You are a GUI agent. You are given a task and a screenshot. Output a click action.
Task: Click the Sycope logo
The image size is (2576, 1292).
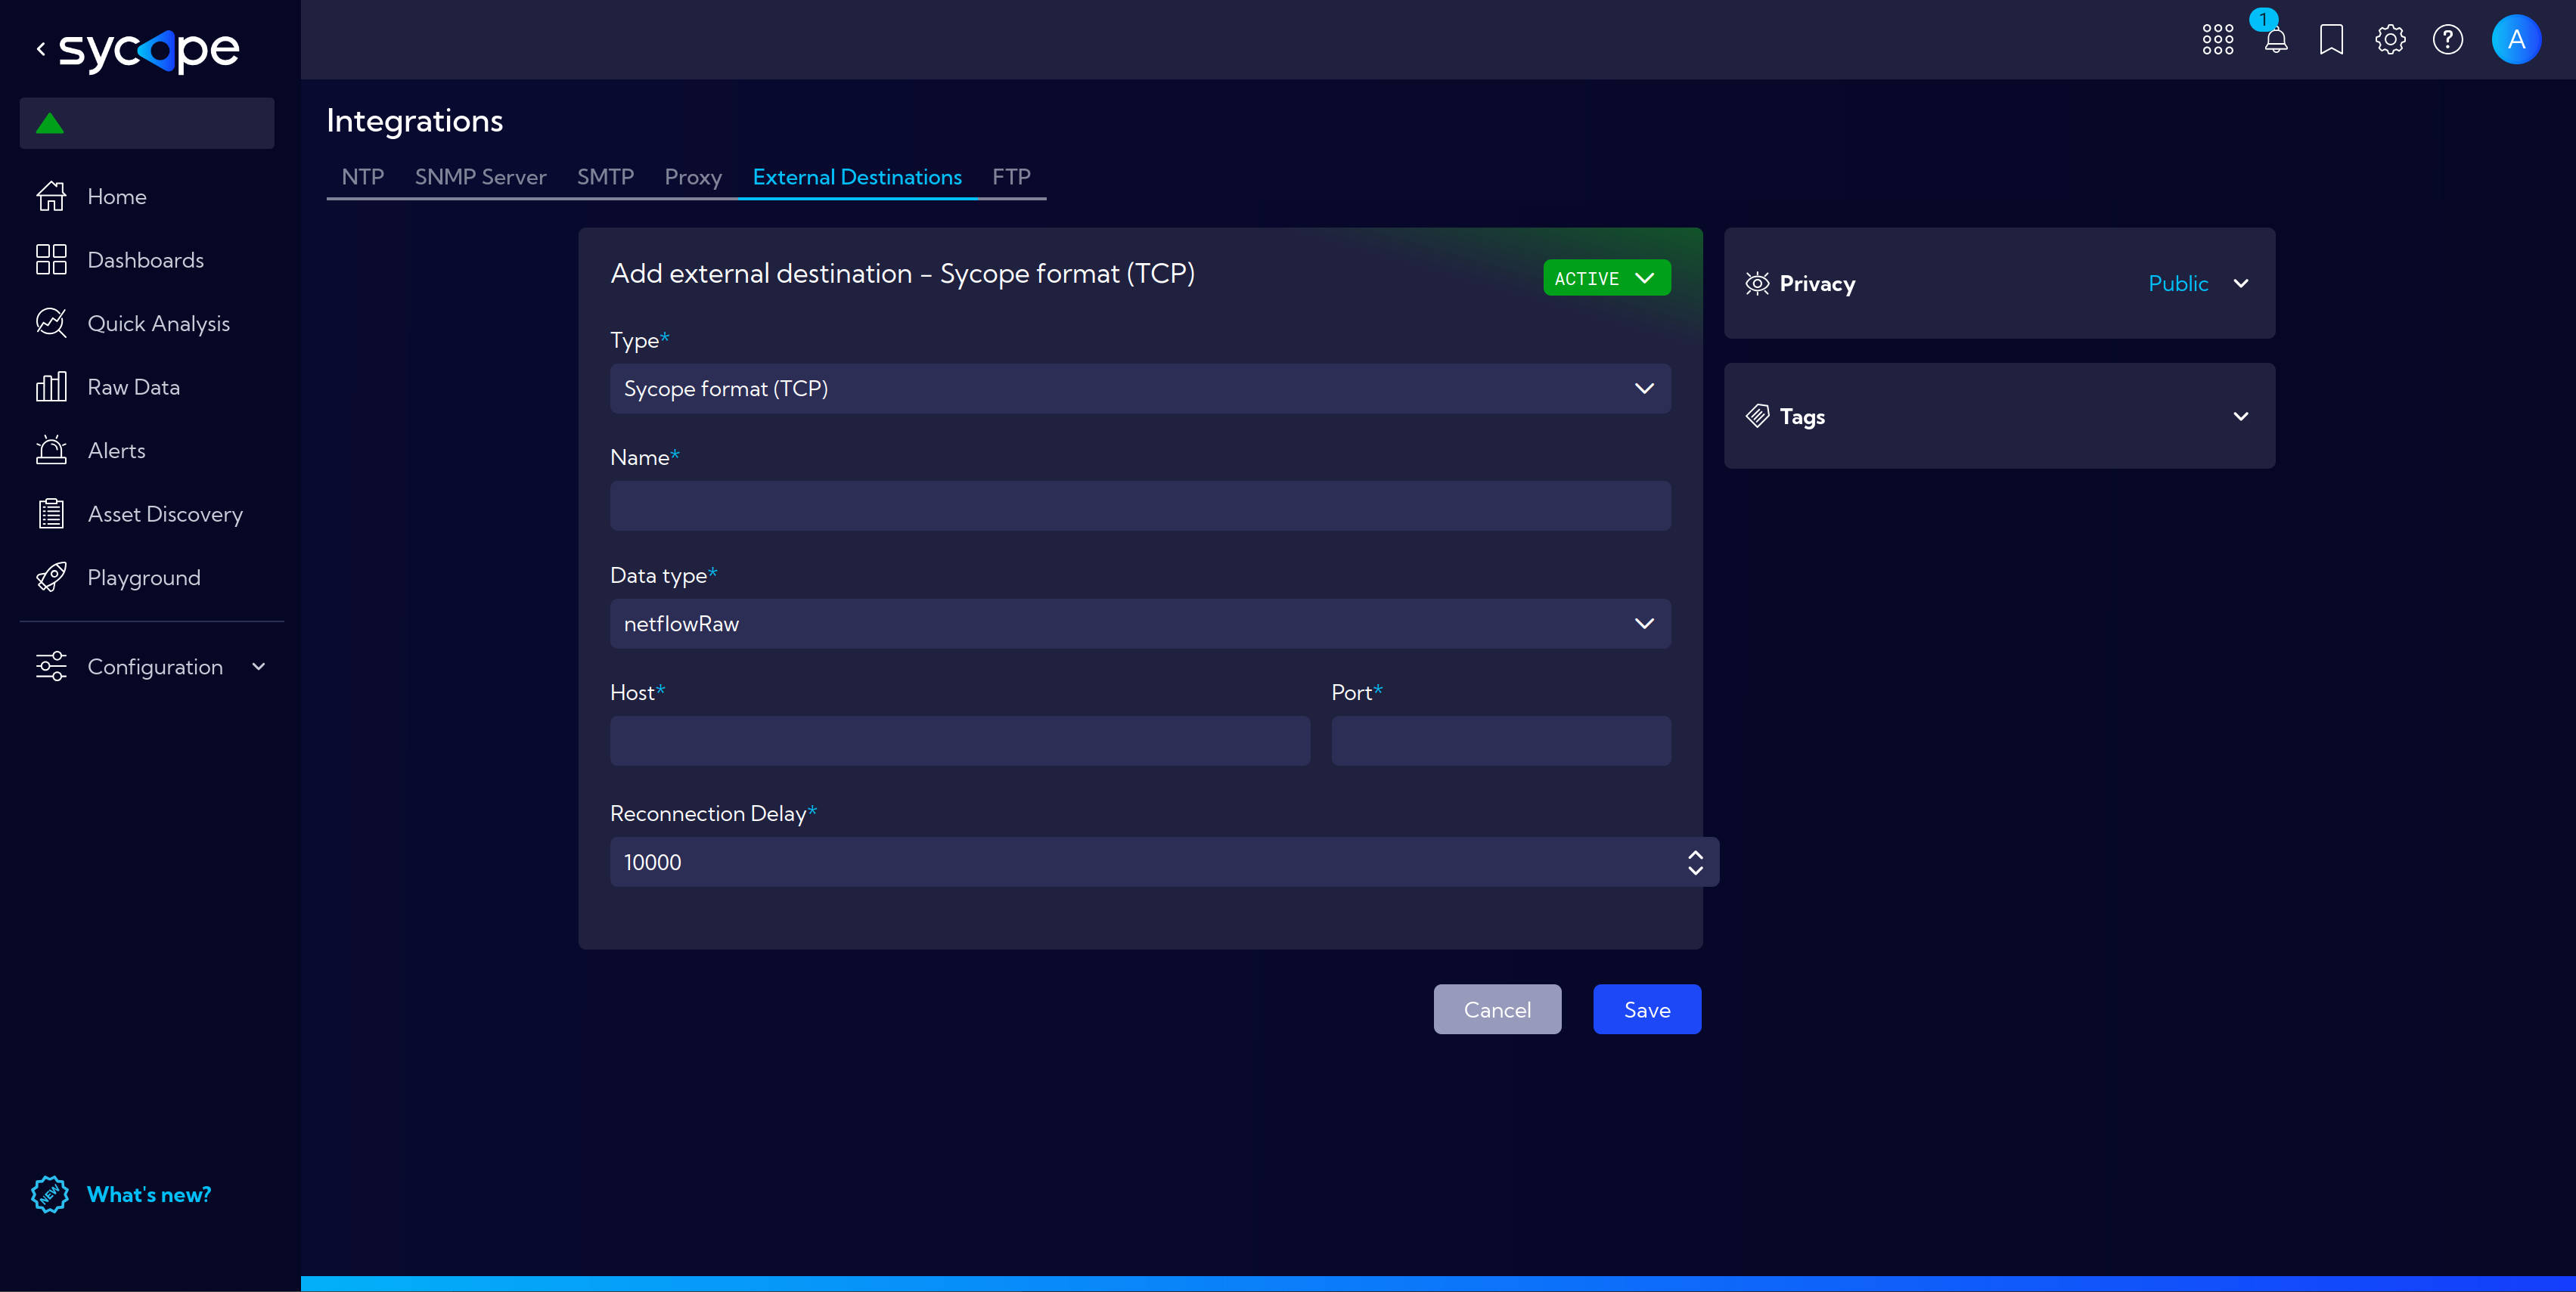(x=149, y=50)
